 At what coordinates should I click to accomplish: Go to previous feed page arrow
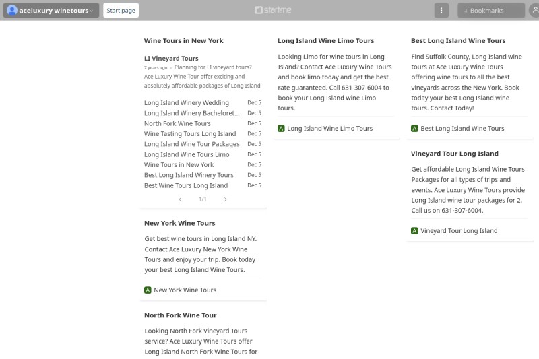click(180, 199)
